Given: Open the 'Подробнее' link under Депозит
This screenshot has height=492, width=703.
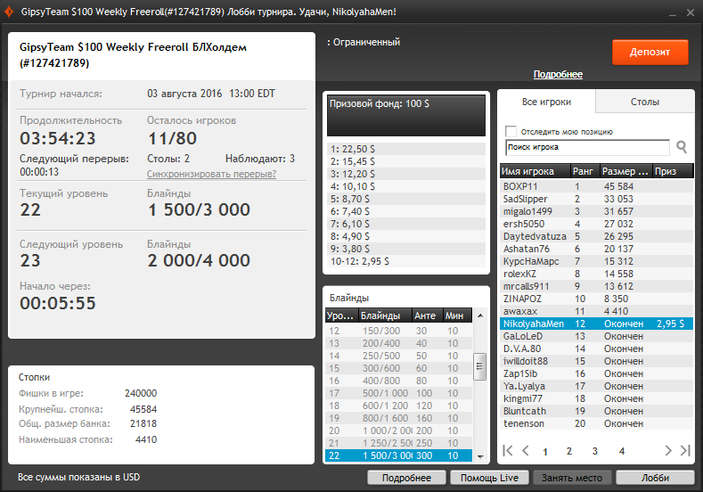Looking at the screenshot, I should pos(558,75).
